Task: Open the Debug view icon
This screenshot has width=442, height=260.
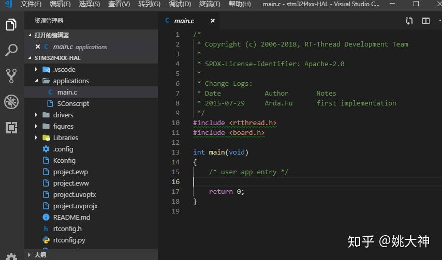Action: point(11,102)
